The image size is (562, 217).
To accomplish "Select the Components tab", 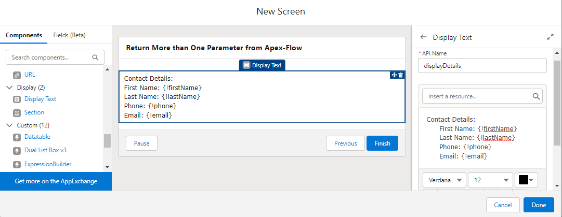I will [x=24, y=35].
